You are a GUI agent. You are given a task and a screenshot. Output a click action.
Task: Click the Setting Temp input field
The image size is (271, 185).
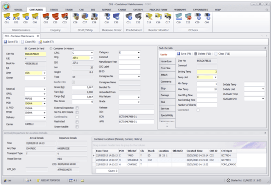coord(207,71)
